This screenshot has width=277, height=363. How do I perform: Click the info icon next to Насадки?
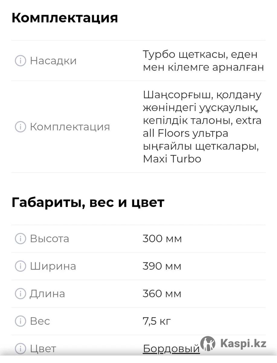click(20, 61)
